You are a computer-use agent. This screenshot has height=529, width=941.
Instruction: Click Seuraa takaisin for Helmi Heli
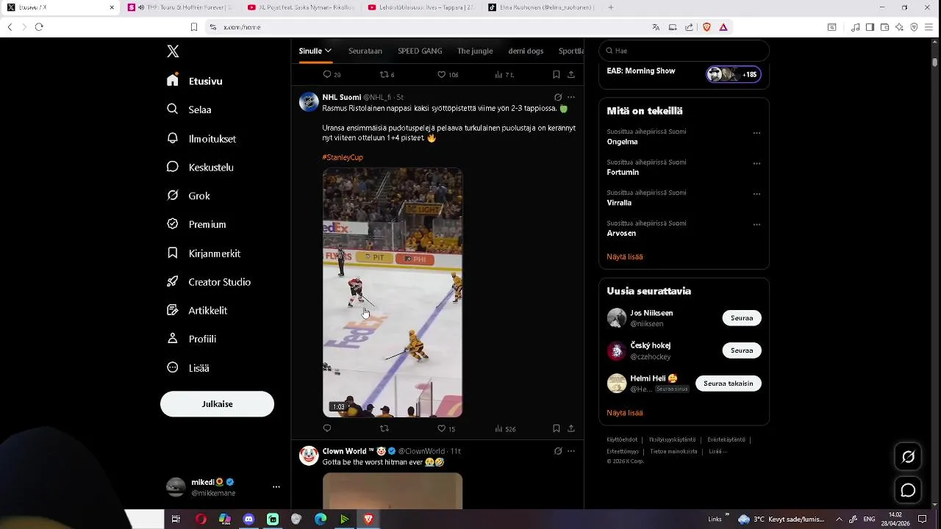729,384
